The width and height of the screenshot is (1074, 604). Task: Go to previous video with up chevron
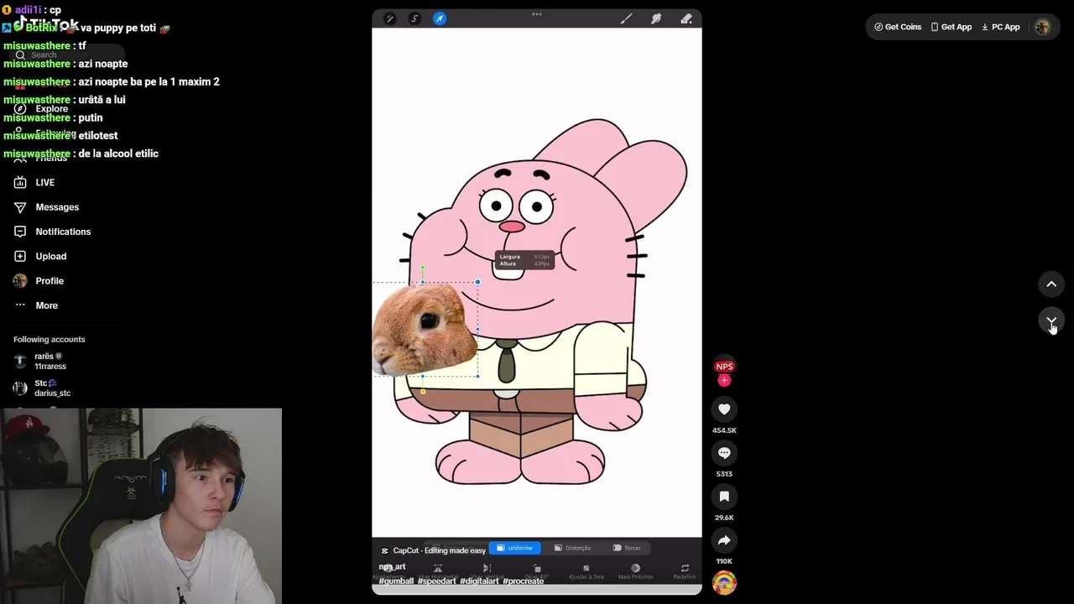(x=1051, y=284)
